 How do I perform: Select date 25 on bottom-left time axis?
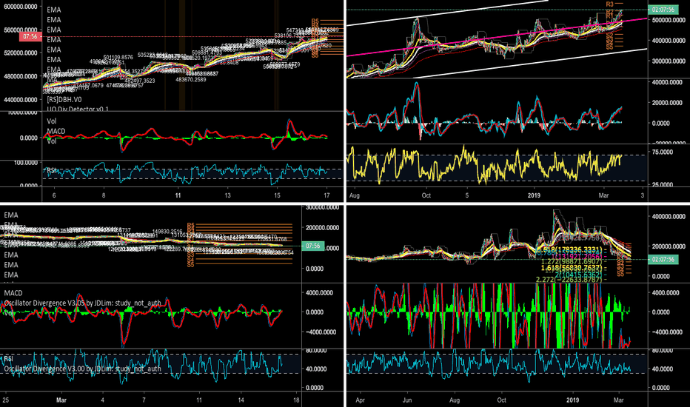pos(5,400)
